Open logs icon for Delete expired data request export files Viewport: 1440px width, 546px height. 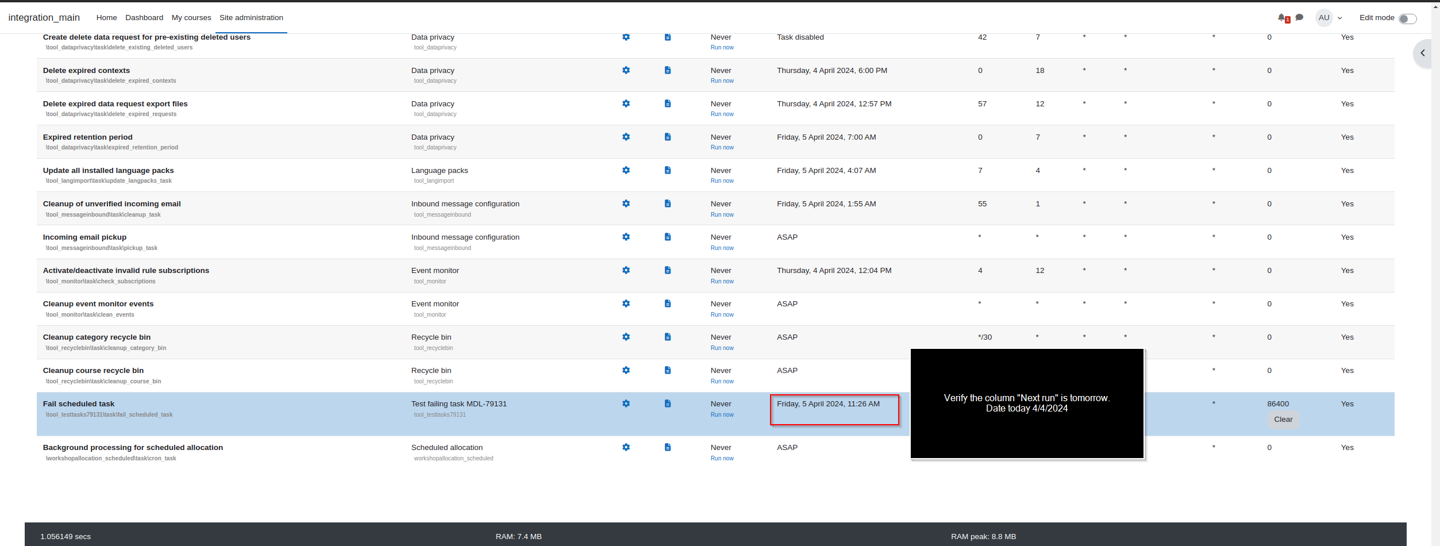click(x=668, y=103)
